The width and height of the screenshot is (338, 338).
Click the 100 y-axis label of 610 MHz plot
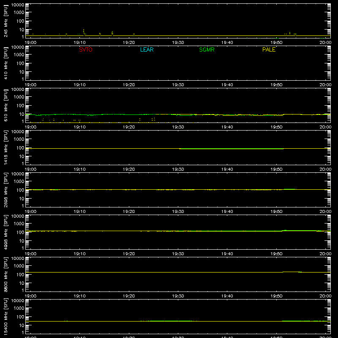[x=20, y=106]
